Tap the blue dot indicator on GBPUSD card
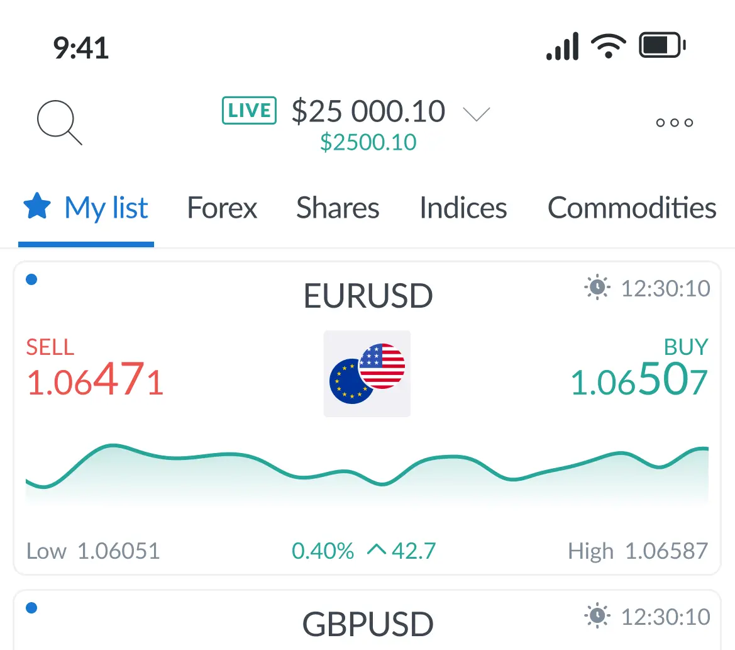735x650 pixels. pos(31,608)
